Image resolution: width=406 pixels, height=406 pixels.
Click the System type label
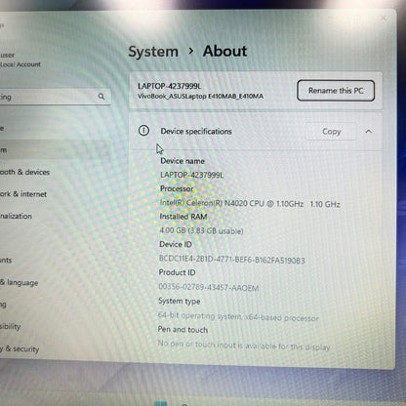(x=180, y=302)
